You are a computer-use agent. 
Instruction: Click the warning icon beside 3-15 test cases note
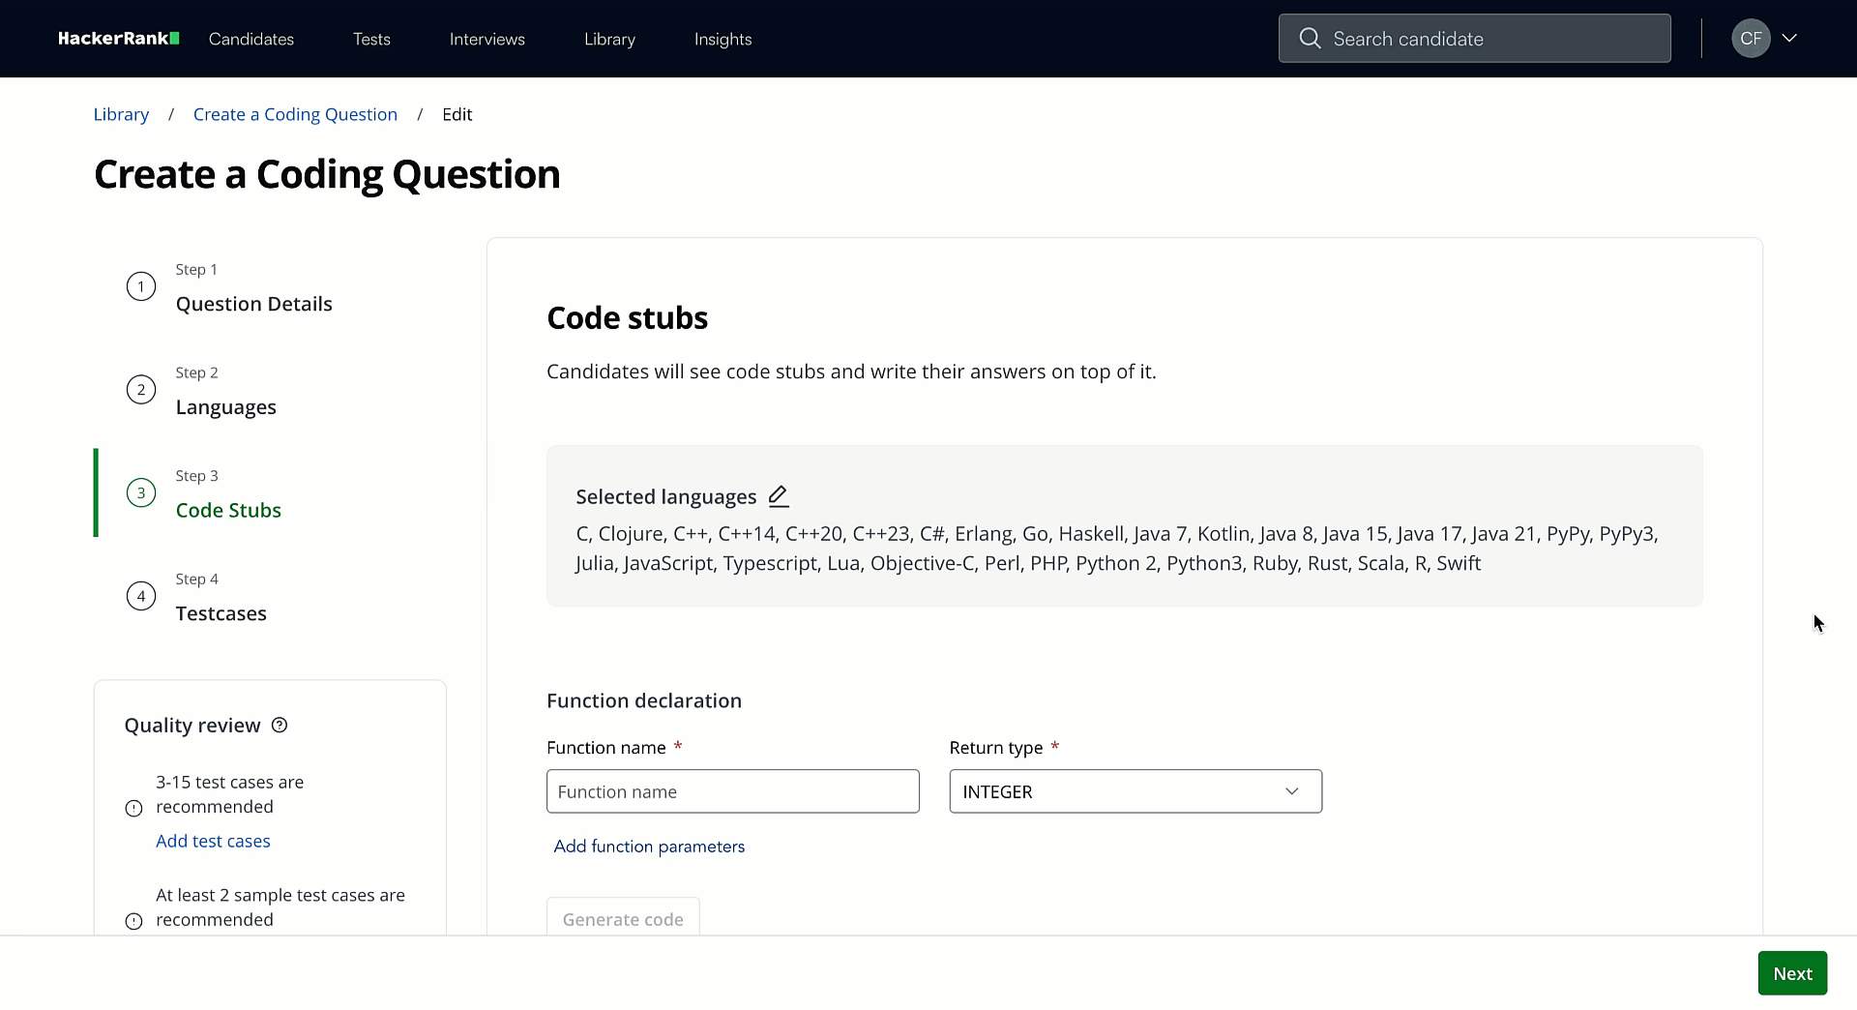pyautogui.click(x=133, y=808)
